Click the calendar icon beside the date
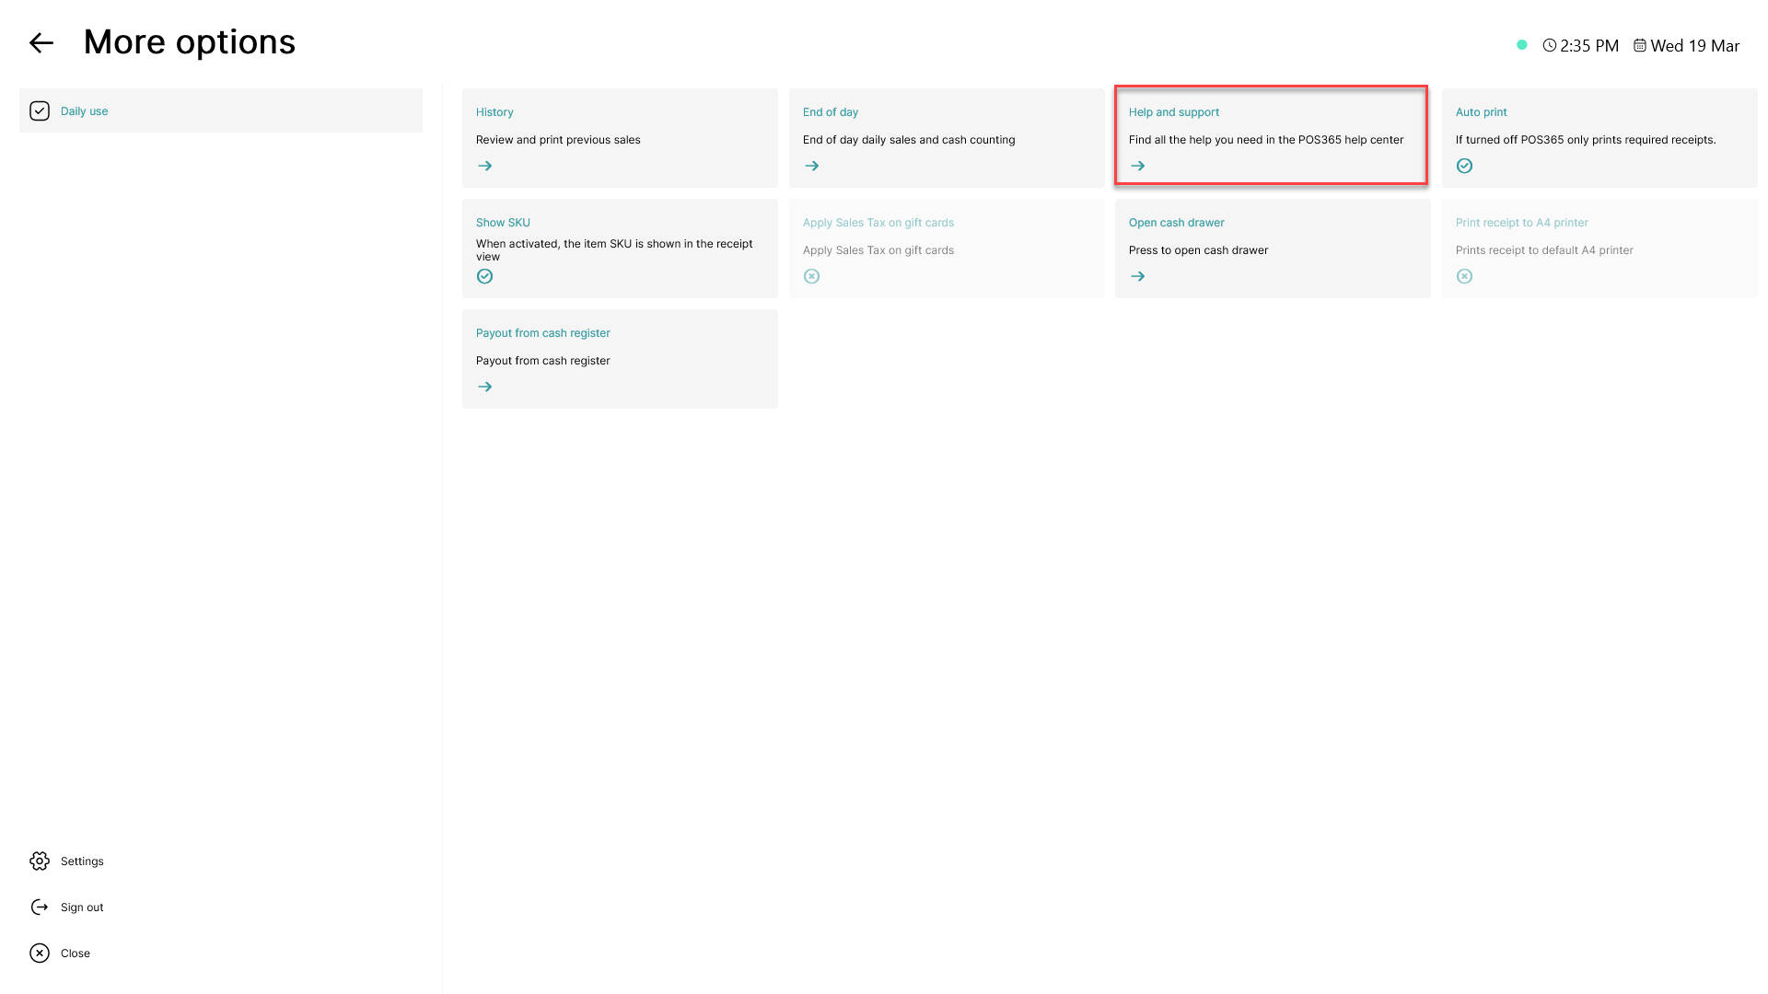 click(x=1640, y=45)
